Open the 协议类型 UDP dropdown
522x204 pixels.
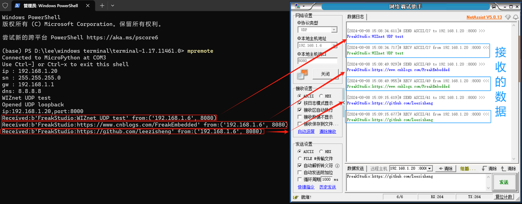[x=334, y=30]
